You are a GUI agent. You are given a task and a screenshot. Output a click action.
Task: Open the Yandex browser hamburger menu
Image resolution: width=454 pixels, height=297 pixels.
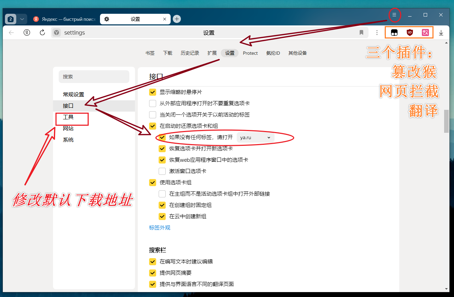[394, 15]
